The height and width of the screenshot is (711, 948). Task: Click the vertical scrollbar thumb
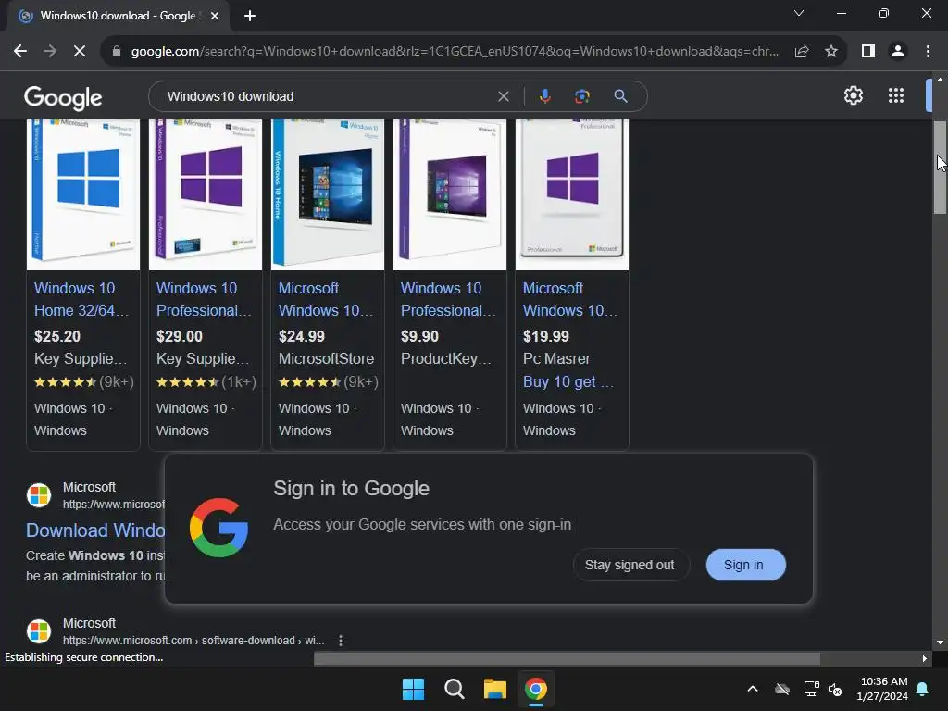tap(940, 168)
